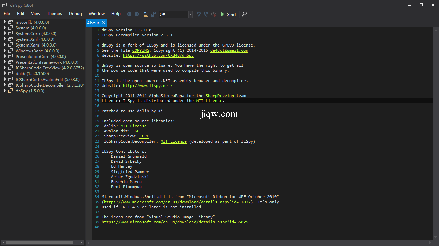The width and height of the screenshot is (439, 246).
Task: Click the navigate back arrow icon
Action: click(129, 14)
